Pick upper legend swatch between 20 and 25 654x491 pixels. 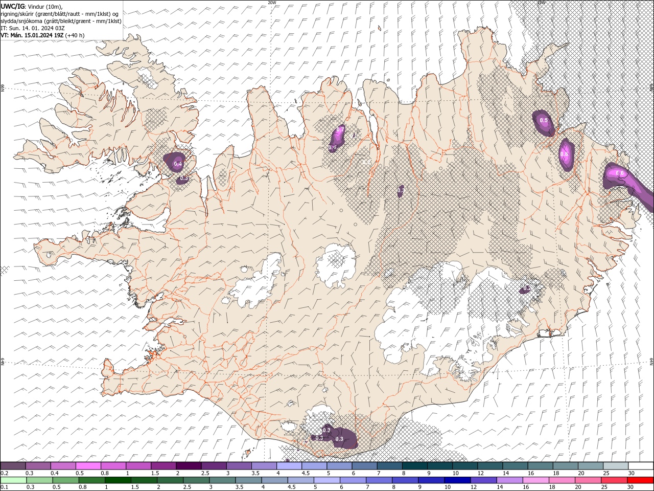[x=590, y=466]
